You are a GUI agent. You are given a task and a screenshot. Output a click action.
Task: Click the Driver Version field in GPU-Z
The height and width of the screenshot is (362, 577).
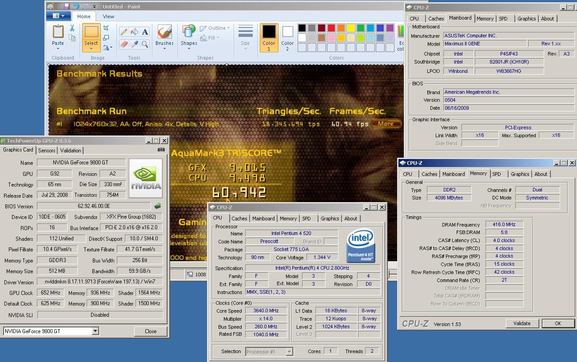(x=100, y=282)
